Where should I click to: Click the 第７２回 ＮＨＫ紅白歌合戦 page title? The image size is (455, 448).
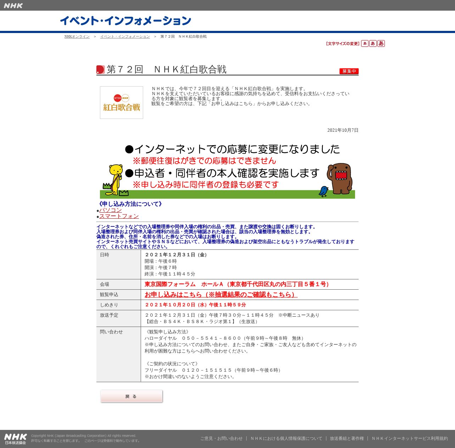[167, 70]
